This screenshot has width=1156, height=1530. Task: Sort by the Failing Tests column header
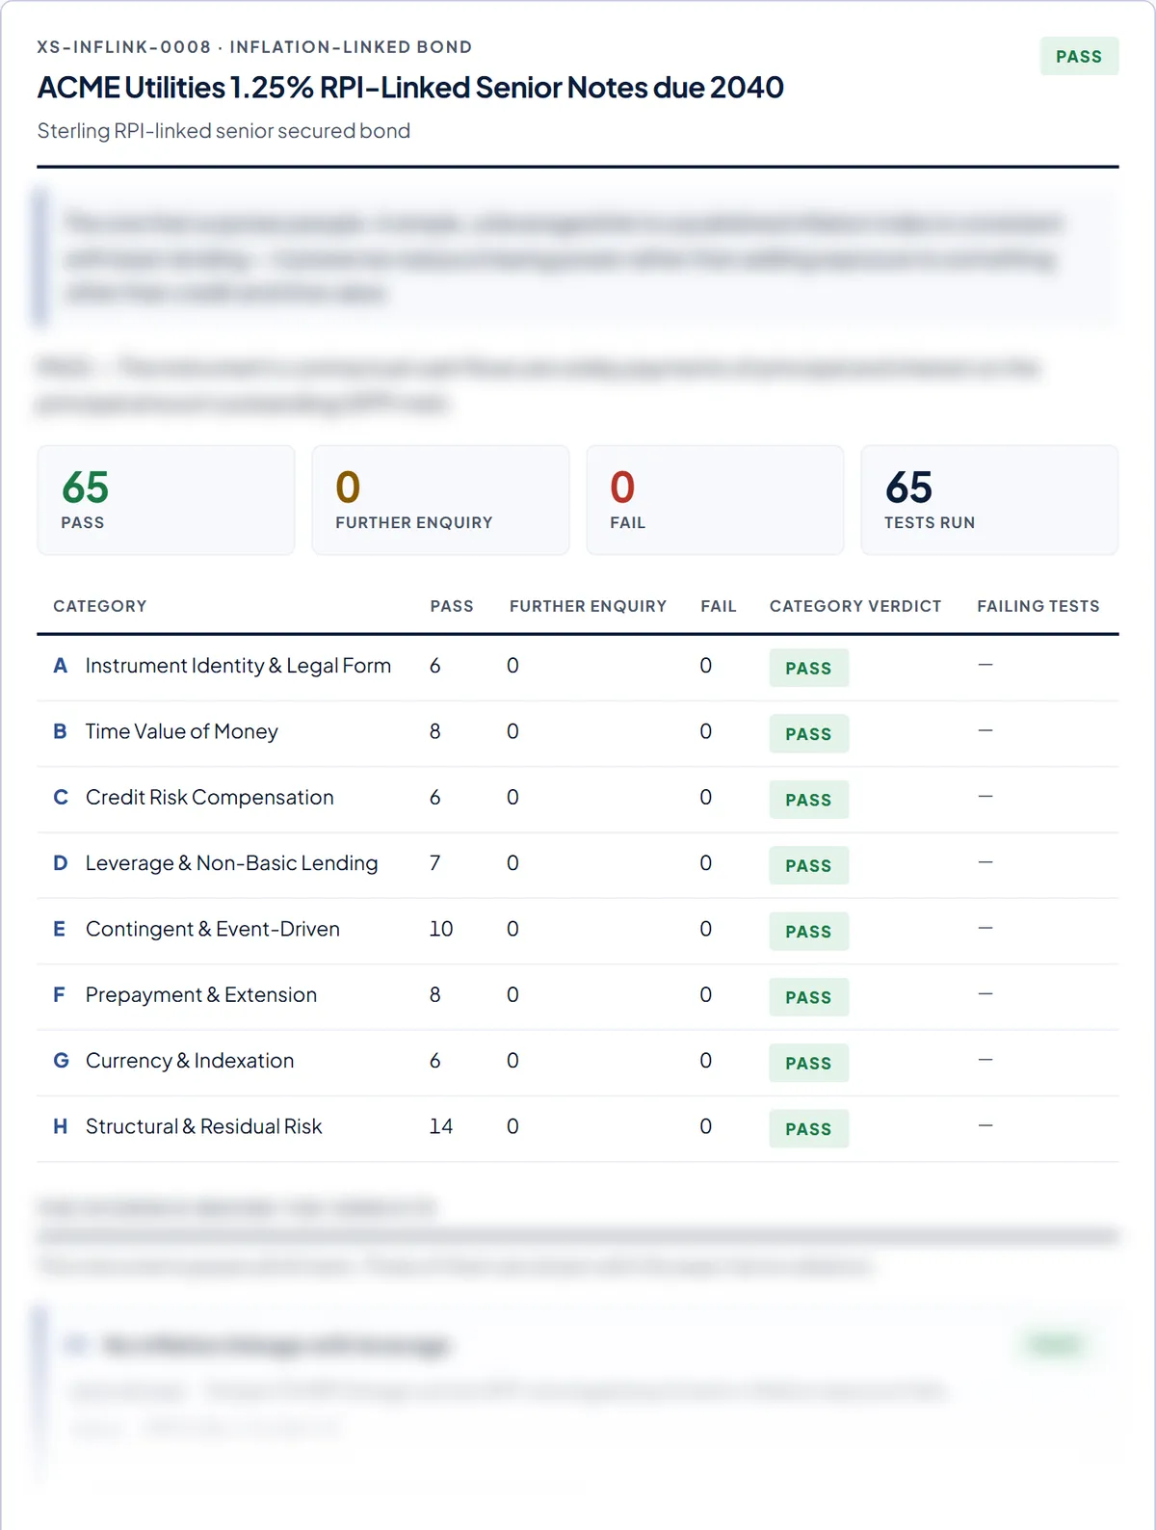(x=1038, y=606)
